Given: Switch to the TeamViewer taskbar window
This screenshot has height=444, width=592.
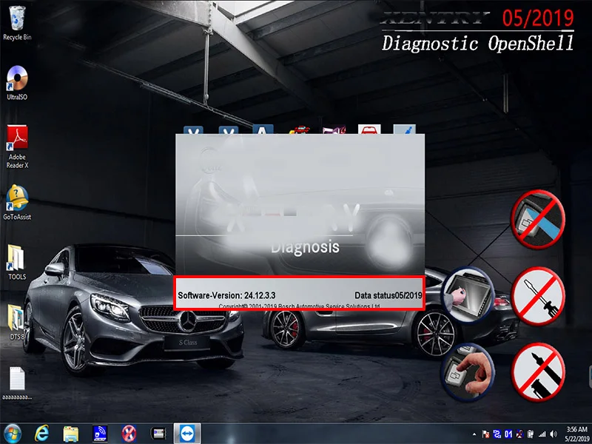Looking at the screenshot, I should [x=187, y=434].
